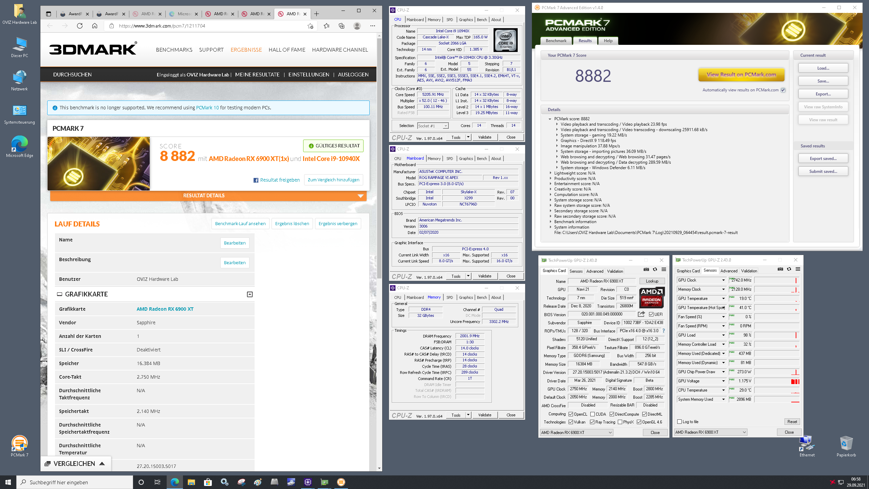This screenshot has height=489, width=869.
Task: Click Zum Vergleich hinzufügen button
Action: pyautogui.click(x=333, y=180)
